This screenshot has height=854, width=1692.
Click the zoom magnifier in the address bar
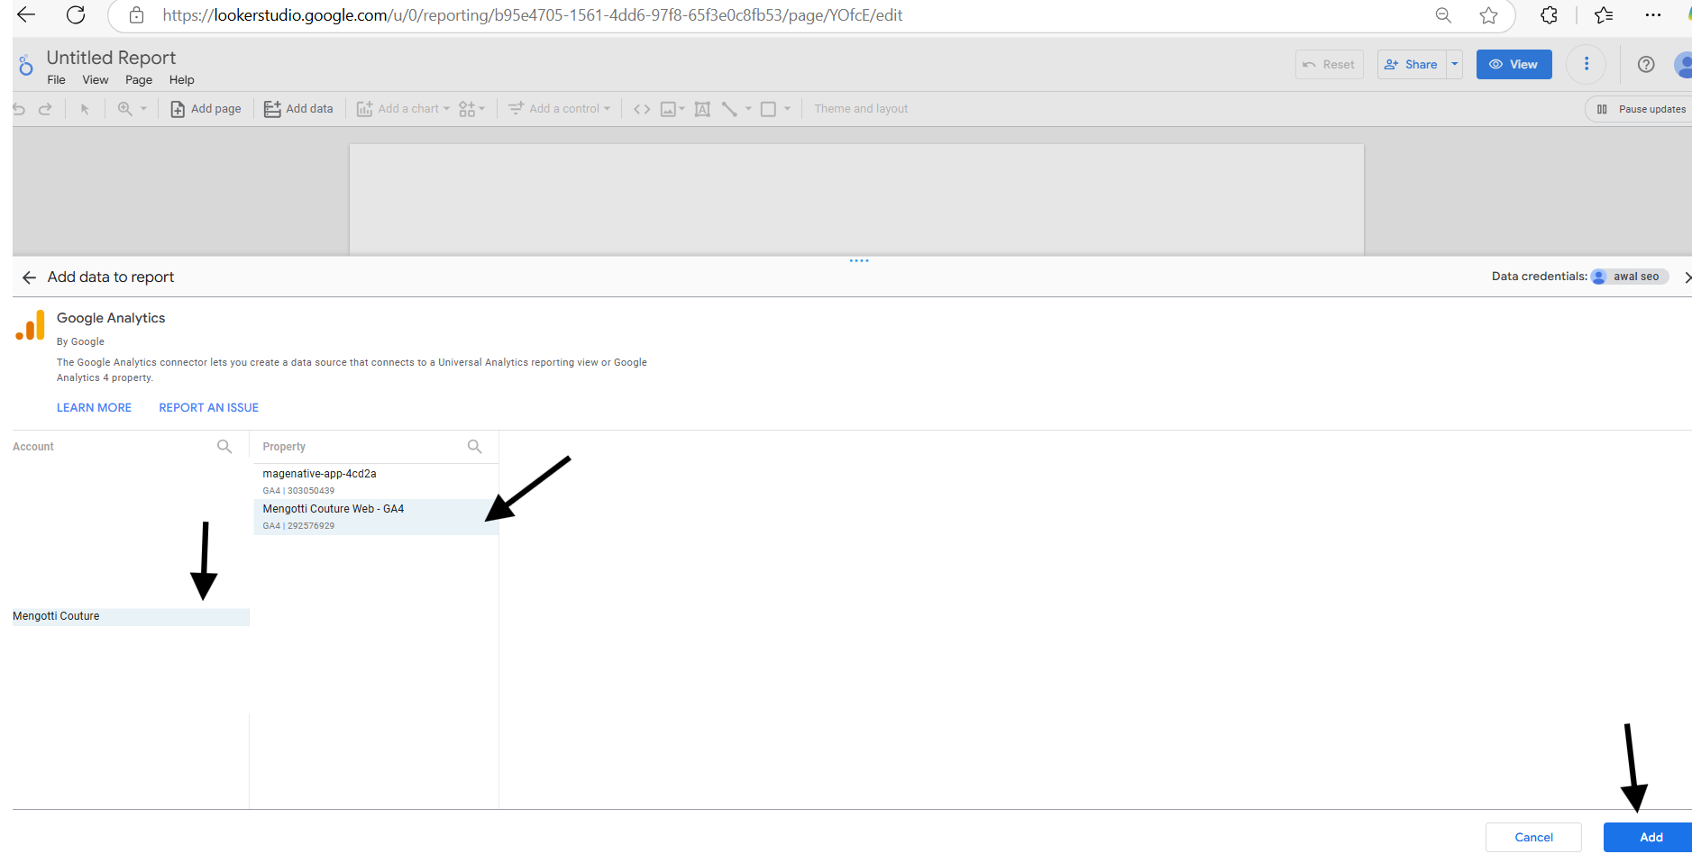1443,15
